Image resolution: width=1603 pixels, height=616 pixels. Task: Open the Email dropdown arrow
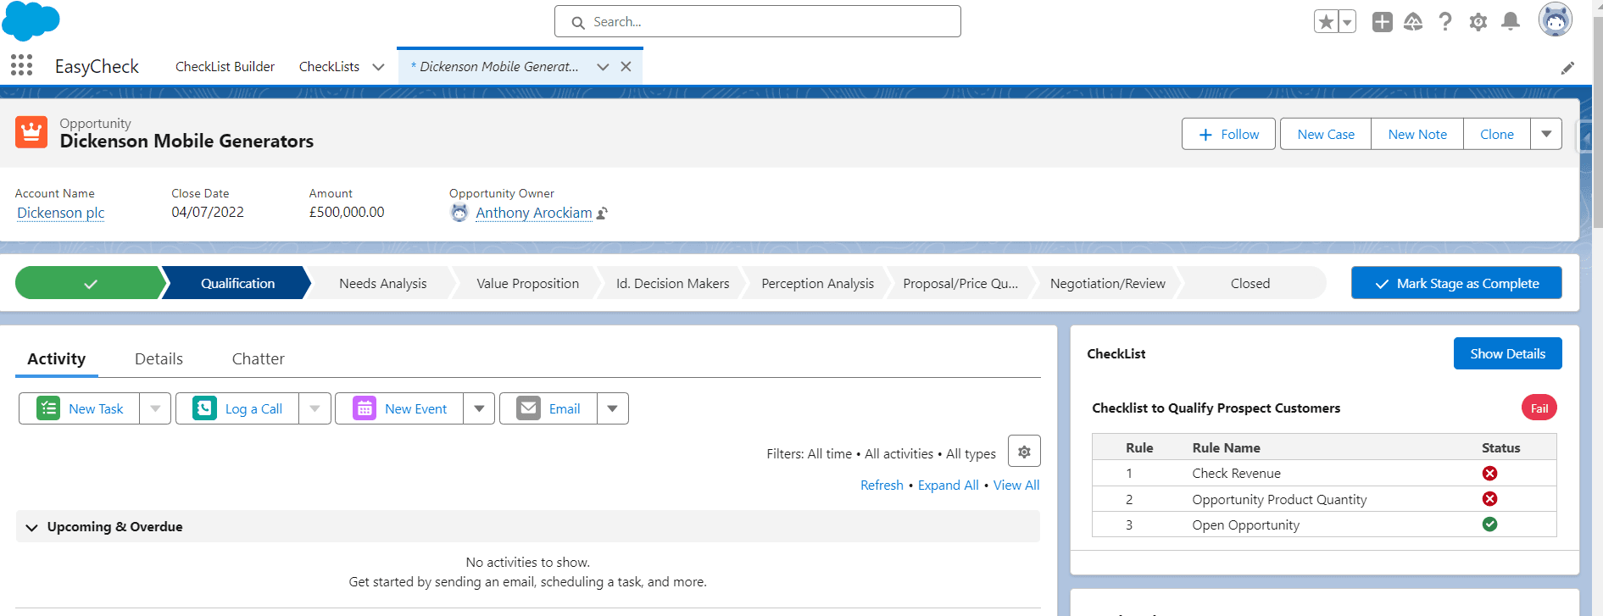tap(613, 408)
